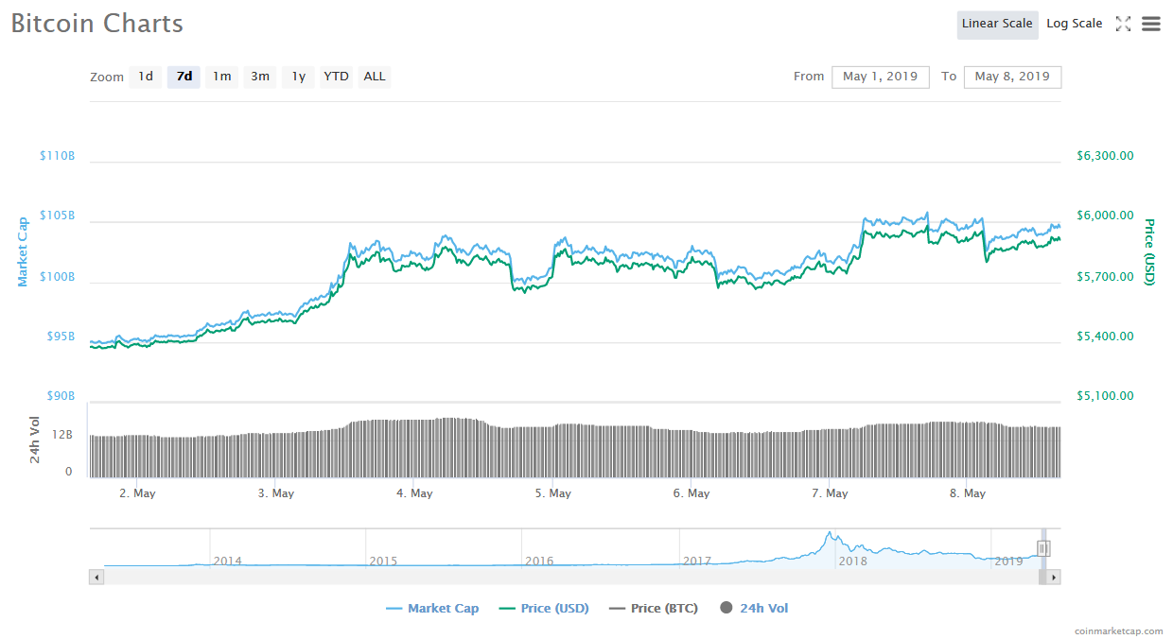Screen dimensions: 1173x639
Task: Set zoom range to 1d
Action: [146, 77]
